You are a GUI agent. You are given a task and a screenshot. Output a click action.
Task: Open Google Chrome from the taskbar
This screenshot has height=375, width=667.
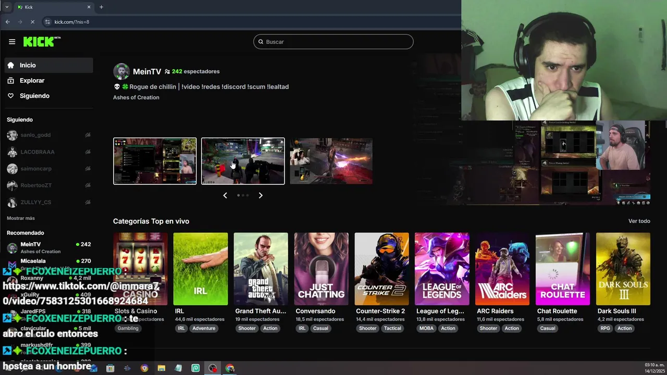point(230,368)
